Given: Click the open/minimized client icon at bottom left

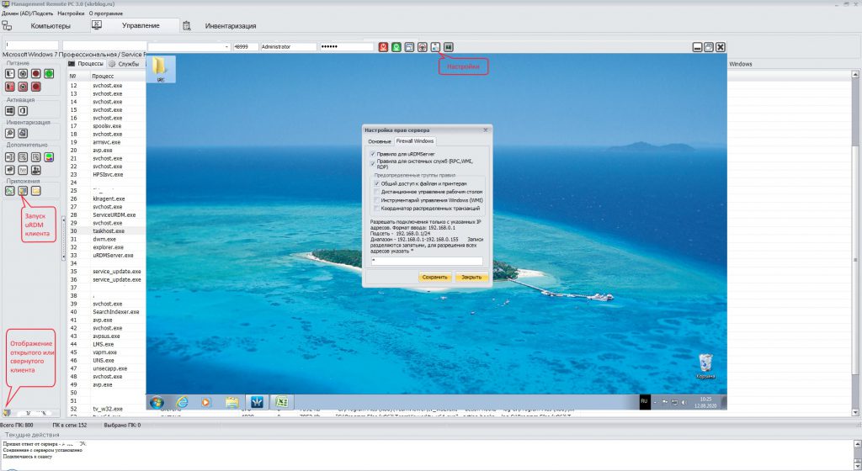Looking at the screenshot, I should click(7, 412).
